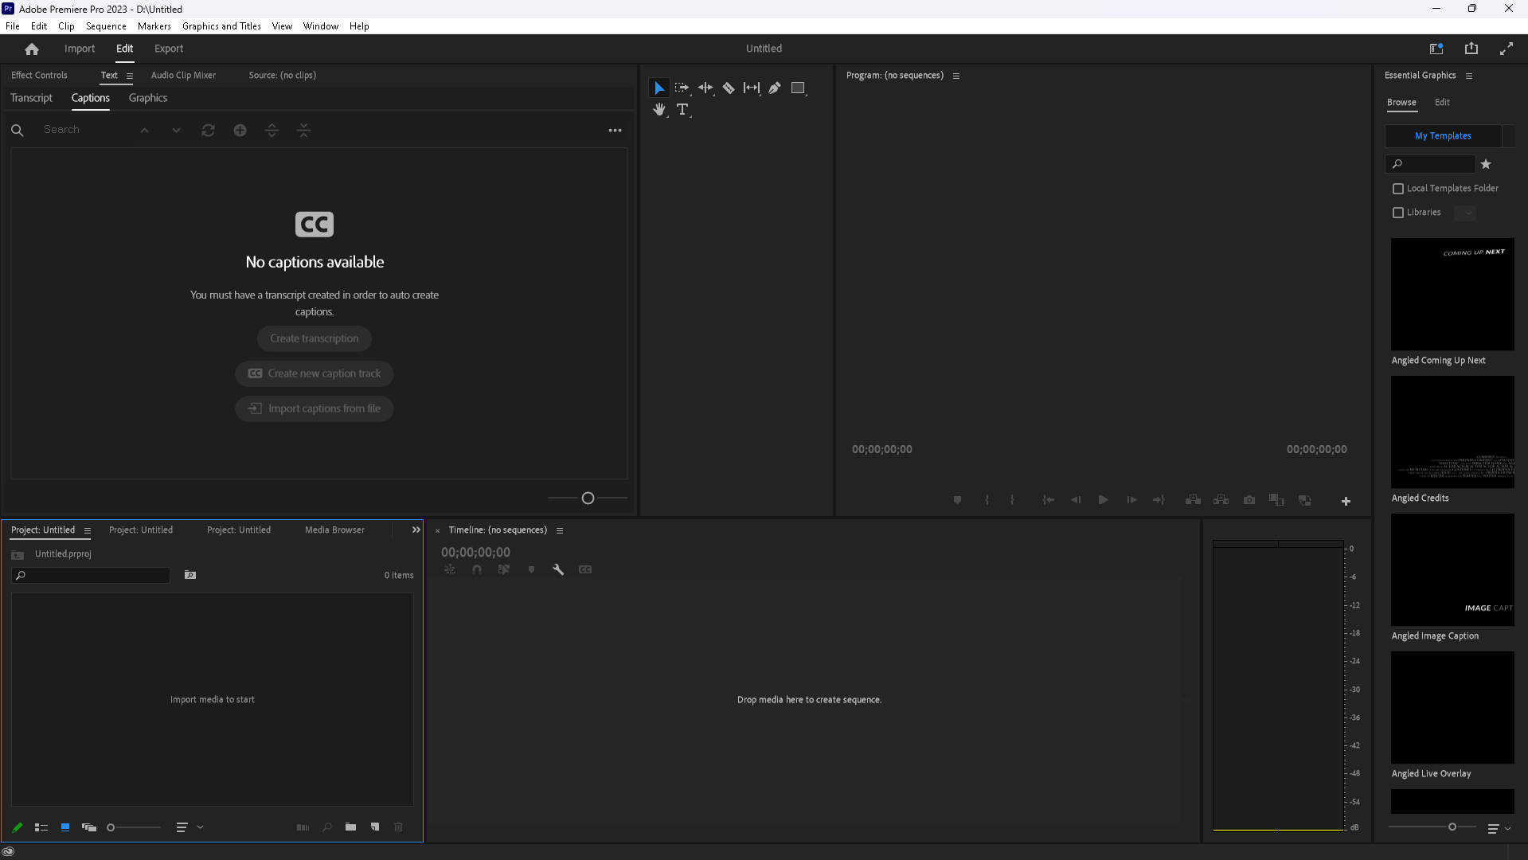Open Program monitor button editor plus
This screenshot has width=1528, height=860.
pos(1346,501)
